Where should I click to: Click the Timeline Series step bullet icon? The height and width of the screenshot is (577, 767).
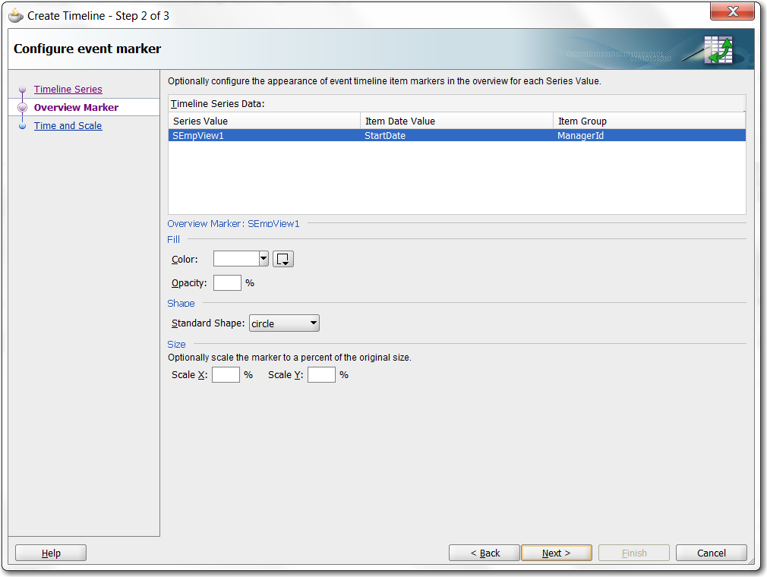point(22,90)
